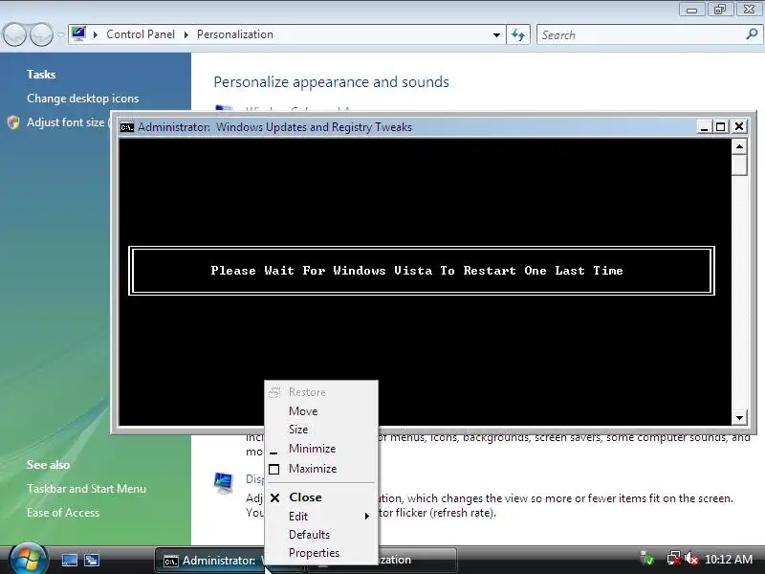Click the network disconnected tray icon
Screen dimensions: 765x574
pyautogui.click(x=674, y=558)
